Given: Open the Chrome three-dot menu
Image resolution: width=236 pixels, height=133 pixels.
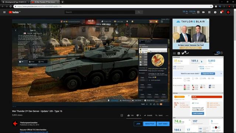Looking at the screenshot, I should pyautogui.click(x=233, y=6).
